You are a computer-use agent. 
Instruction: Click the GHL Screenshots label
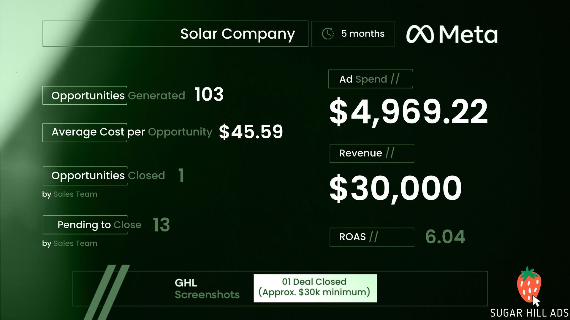click(207, 289)
